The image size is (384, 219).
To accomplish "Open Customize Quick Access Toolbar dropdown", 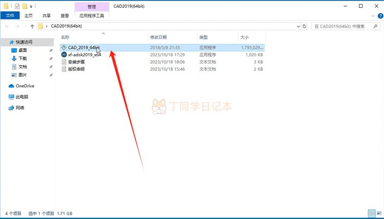I will click(x=31, y=7).
